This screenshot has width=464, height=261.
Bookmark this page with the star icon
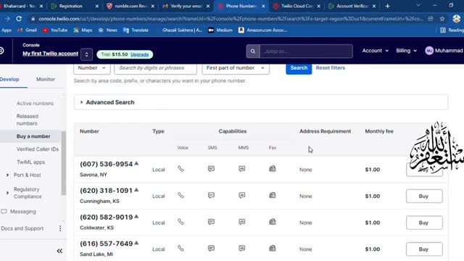(442, 19)
